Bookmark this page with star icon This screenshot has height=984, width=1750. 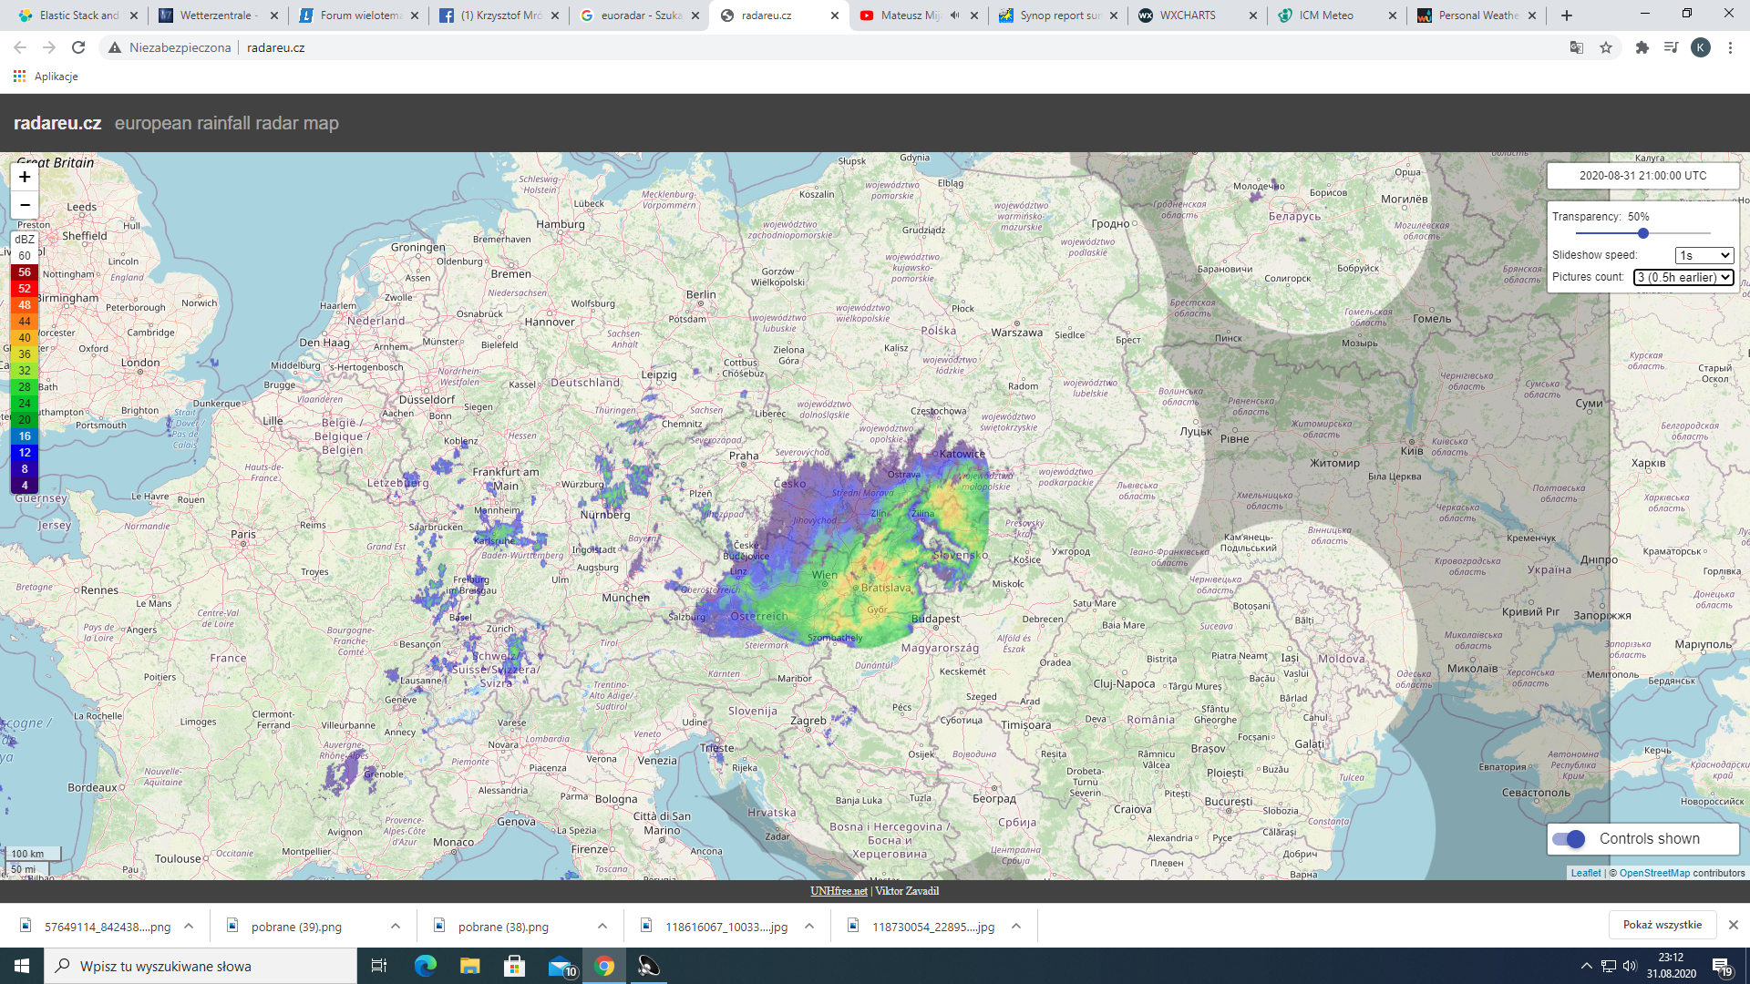point(1606,47)
